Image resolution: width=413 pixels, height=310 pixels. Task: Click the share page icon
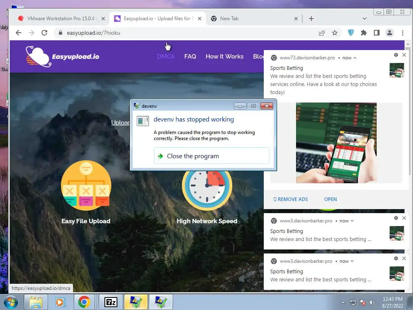click(x=321, y=33)
